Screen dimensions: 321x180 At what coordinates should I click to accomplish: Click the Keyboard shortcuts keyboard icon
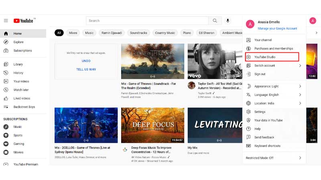(248, 146)
